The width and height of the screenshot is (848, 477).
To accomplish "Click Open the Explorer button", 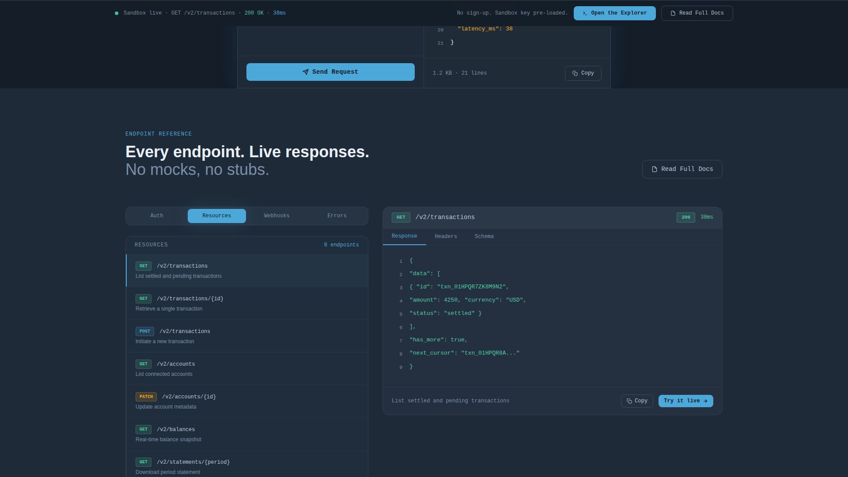I will pos(615,13).
